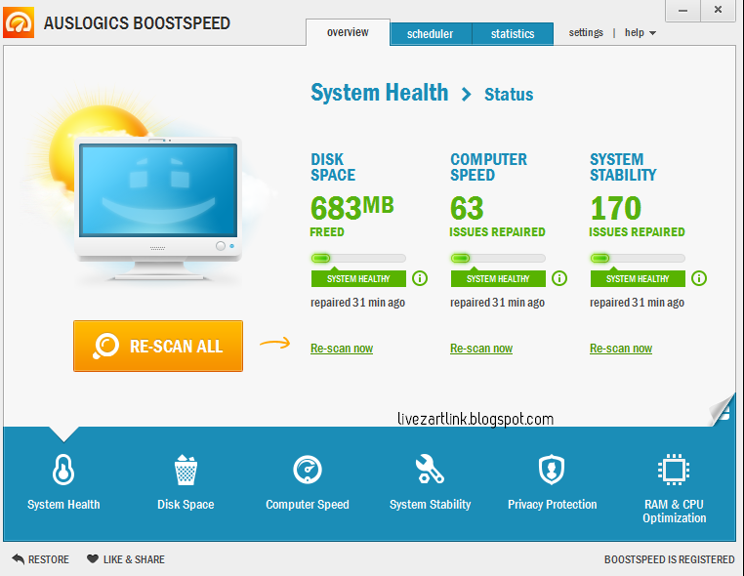Select the Disk Space label in bottom bar
The image size is (744, 576).
click(186, 505)
